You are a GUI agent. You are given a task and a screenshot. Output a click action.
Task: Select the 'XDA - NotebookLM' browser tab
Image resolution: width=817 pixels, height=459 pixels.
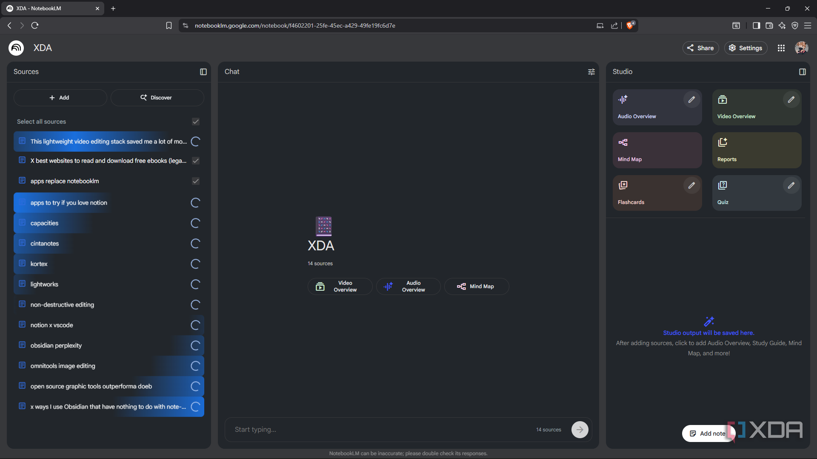53,8
